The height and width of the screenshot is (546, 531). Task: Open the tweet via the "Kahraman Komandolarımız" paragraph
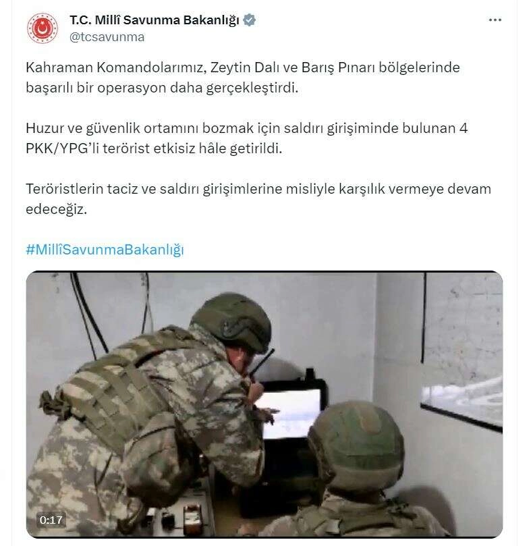pyautogui.click(x=243, y=78)
